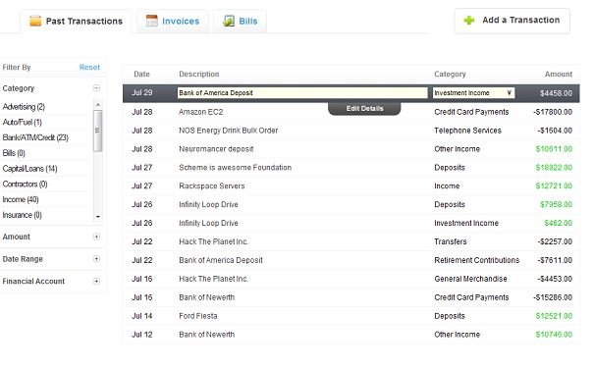This screenshot has height=370, width=593.
Task: Select Infinity Loop Drive $462.00 row
Action: click(350, 224)
